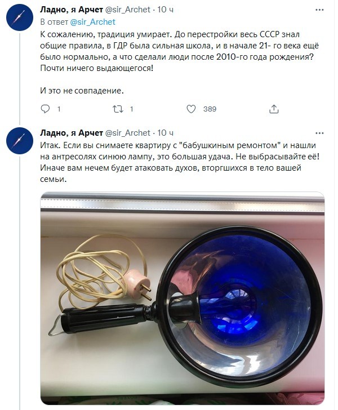Retweet the first tweet
338x410 pixels.
pyautogui.click(x=118, y=109)
